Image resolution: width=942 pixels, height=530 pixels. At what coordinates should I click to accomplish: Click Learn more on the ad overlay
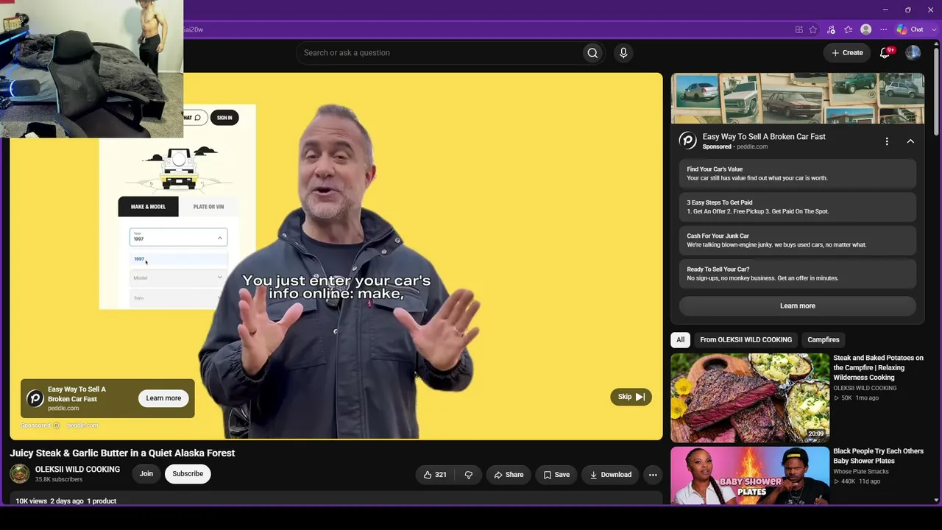click(163, 398)
